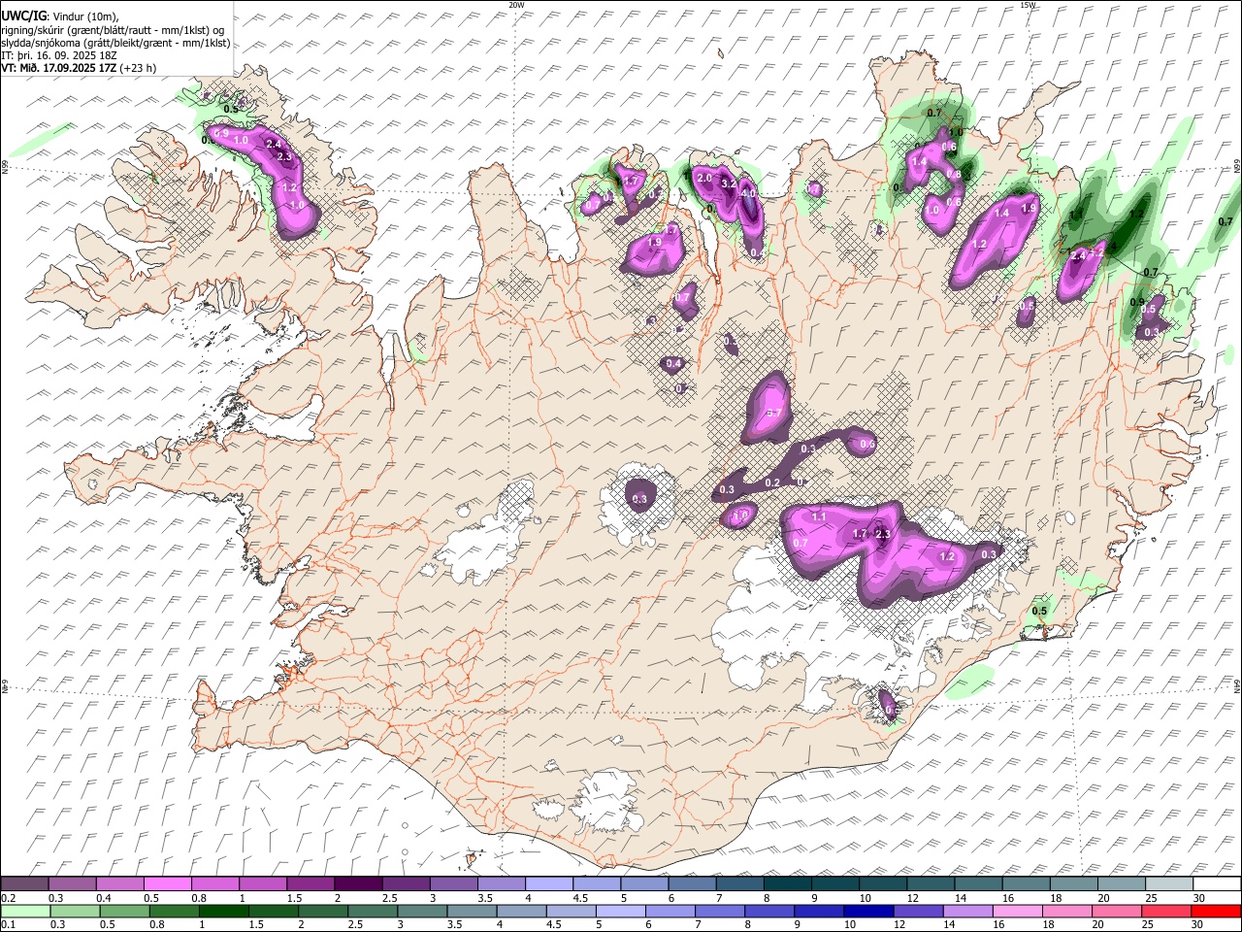The image size is (1242, 932).
Task: Click the 'slydda/snjókoma' legend description line
Action: point(115,43)
